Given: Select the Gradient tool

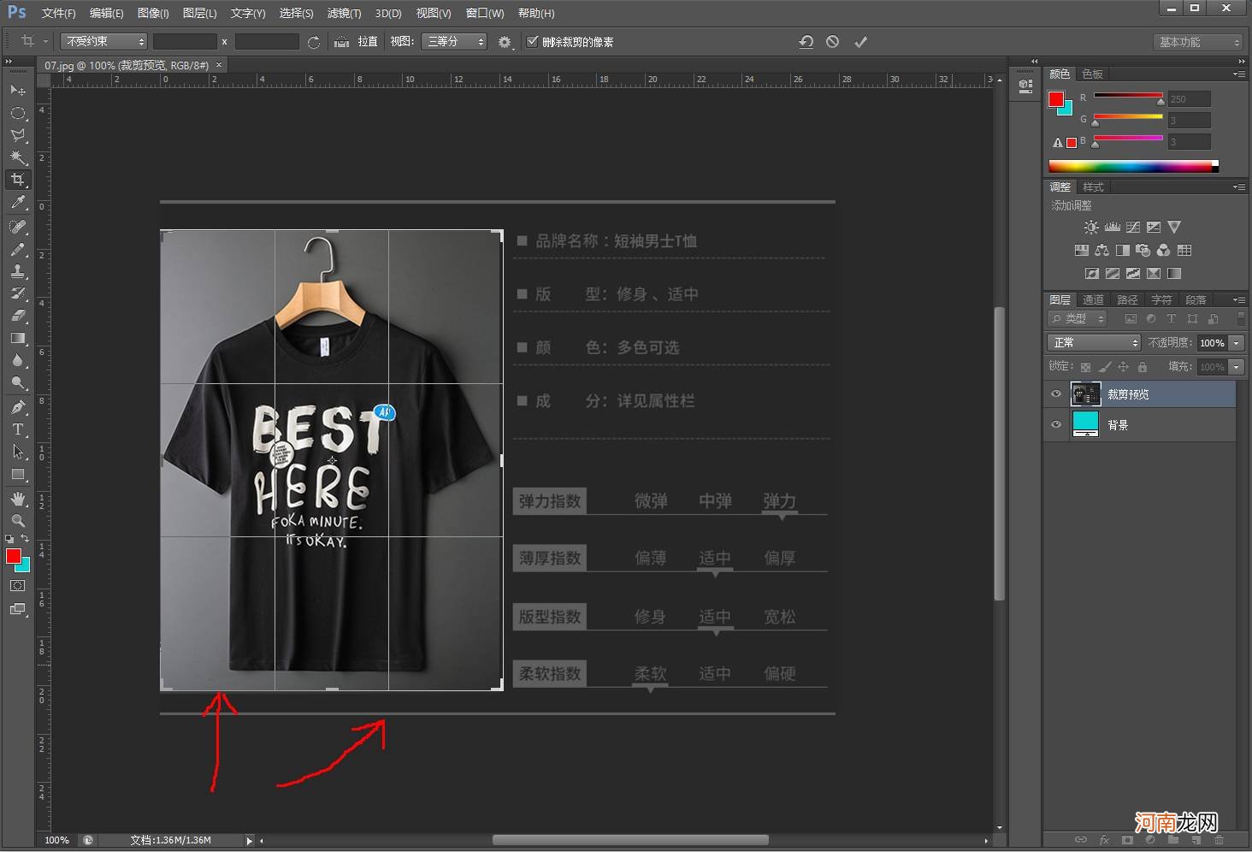Looking at the screenshot, I should pos(17,339).
